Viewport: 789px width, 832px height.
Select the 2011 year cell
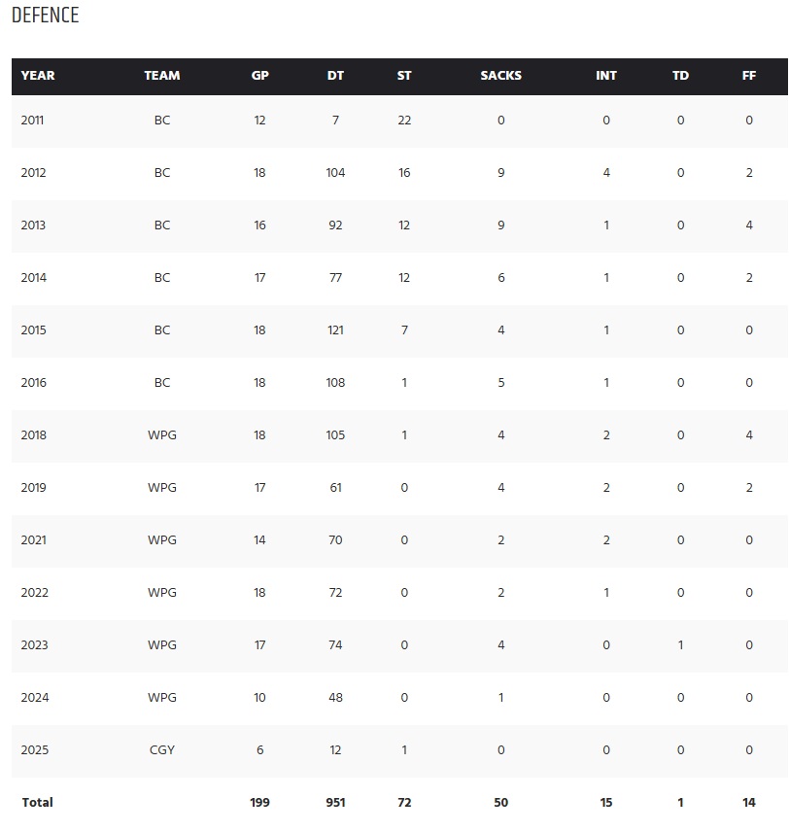(x=33, y=121)
